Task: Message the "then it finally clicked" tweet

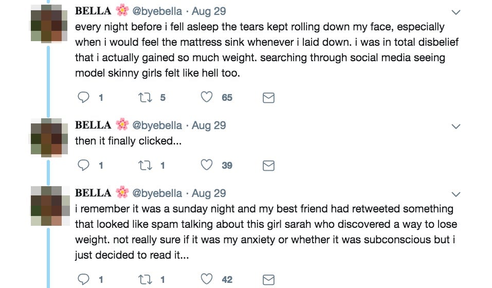Action: coord(268,166)
